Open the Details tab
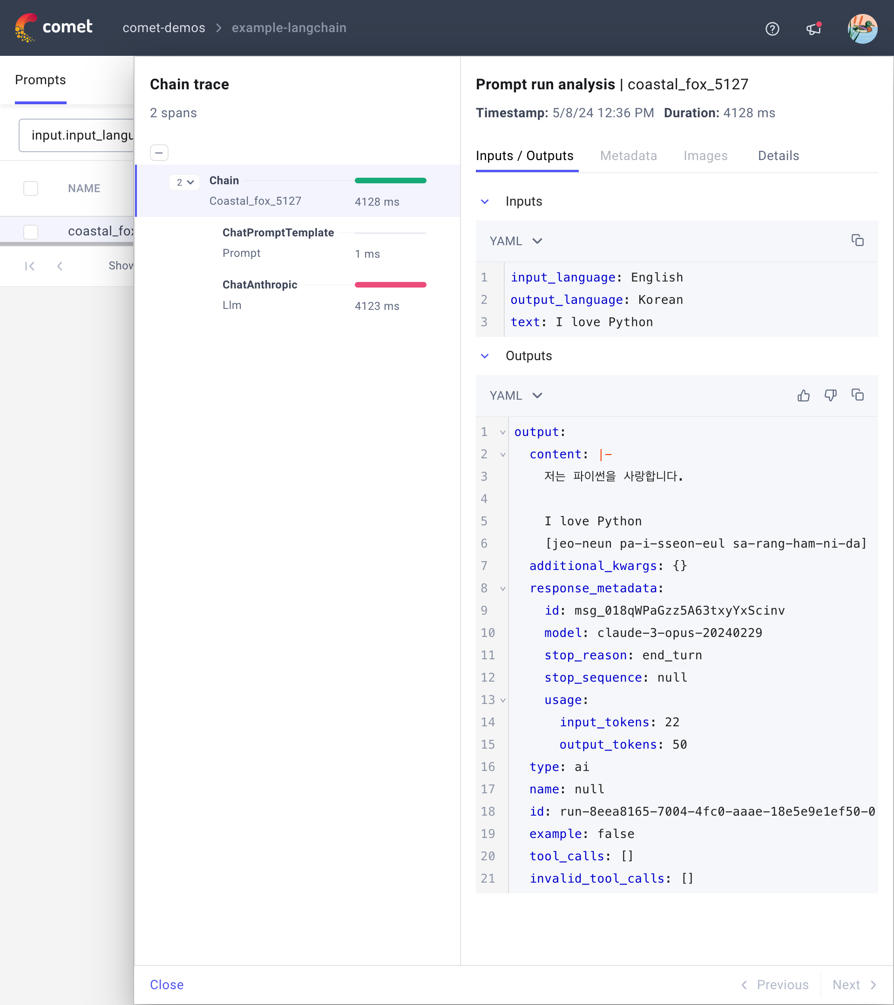This screenshot has height=1005, width=894. pyautogui.click(x=778, y=156)
